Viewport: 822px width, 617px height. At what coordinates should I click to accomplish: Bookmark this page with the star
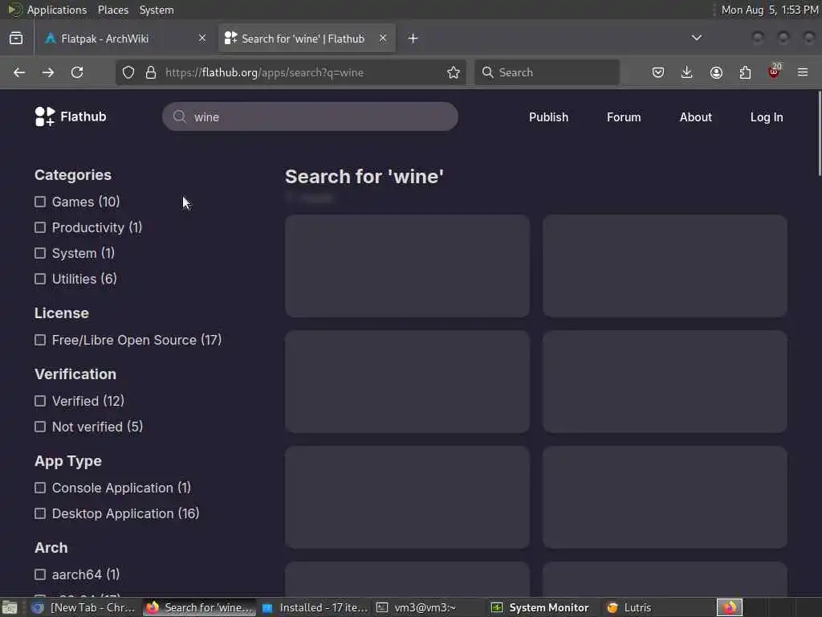point(454,72)
